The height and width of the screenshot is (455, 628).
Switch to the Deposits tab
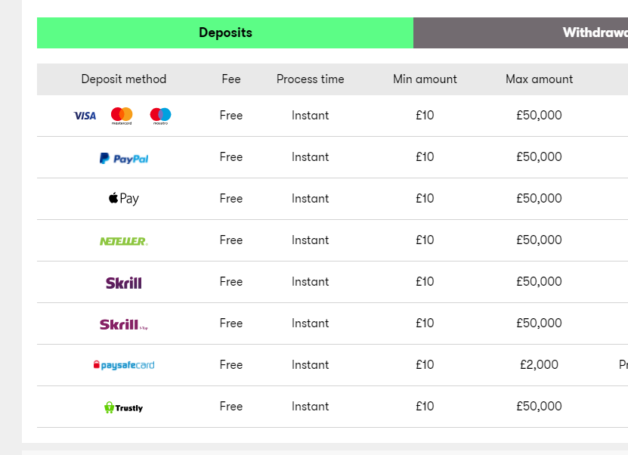click(x=225, y=32)
